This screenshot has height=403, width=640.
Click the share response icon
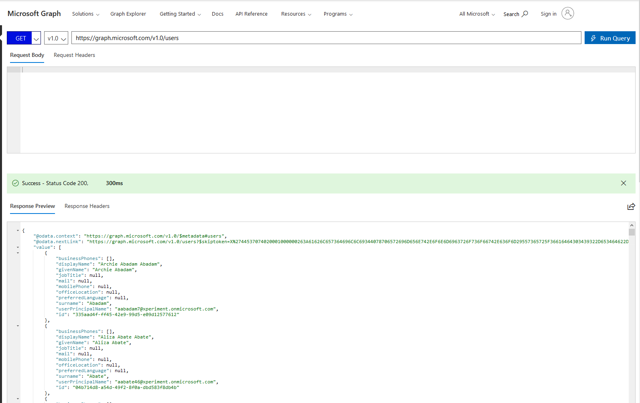631,206
